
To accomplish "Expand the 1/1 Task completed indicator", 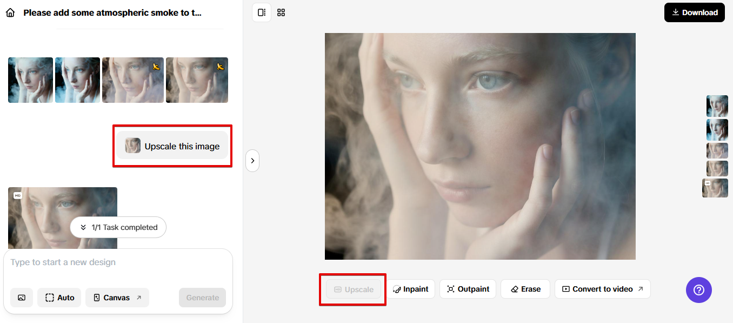I will point(118,227).
